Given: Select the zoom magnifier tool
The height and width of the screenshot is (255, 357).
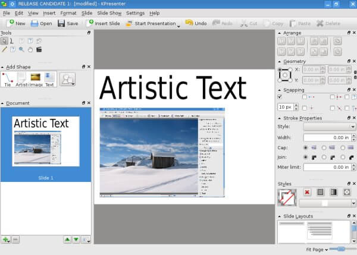Looking at the screenshot, I should 22,49.
